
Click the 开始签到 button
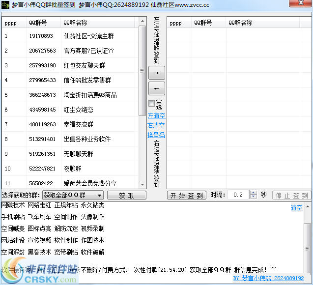(186, 195)
